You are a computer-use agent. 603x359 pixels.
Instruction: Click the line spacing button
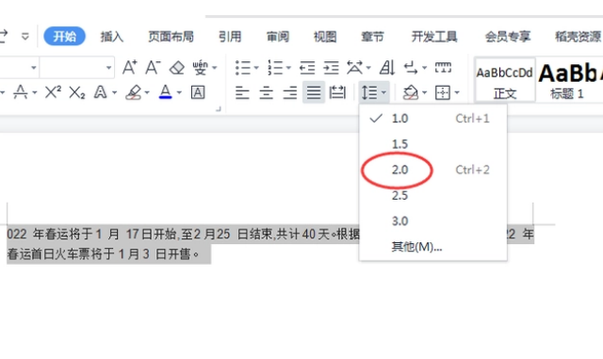click(x=369, y=92)
